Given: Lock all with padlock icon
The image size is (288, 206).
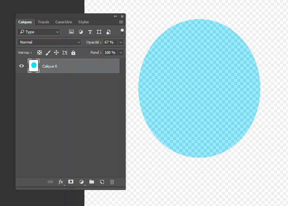Looking at the screenshot, I should pyautogui.click(x=73, y=53).
